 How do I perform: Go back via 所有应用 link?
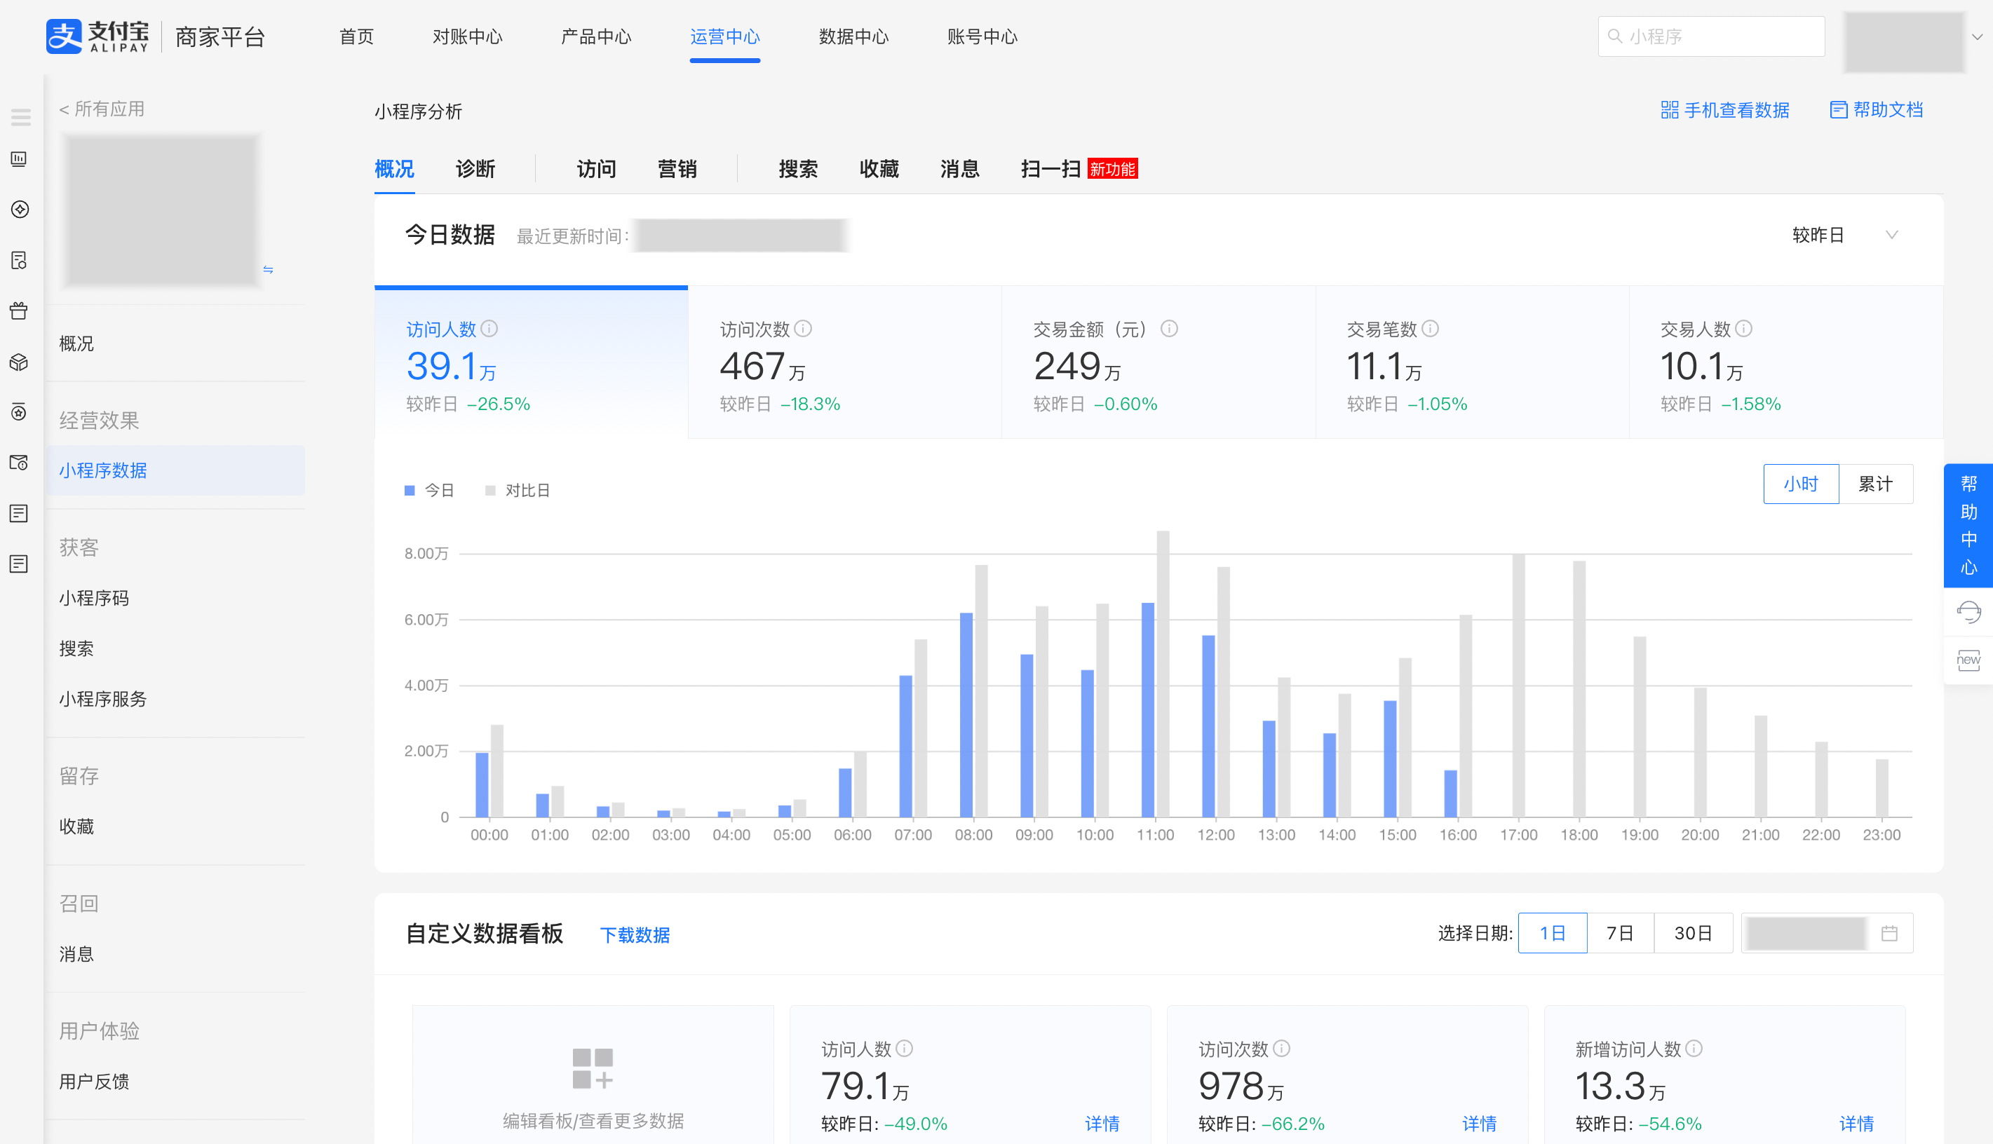pyautogui.click(x=102, y=109)
